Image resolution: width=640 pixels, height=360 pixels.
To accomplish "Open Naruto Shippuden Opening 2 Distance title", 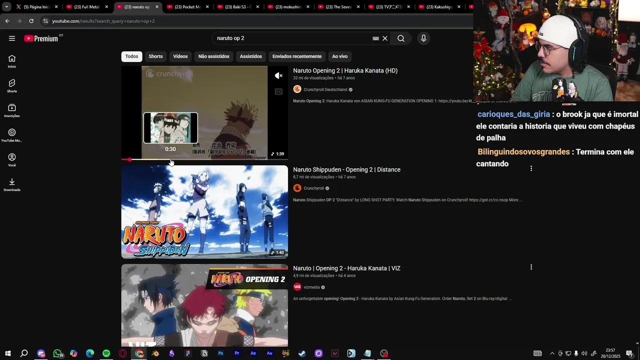I will coord(346,169).
